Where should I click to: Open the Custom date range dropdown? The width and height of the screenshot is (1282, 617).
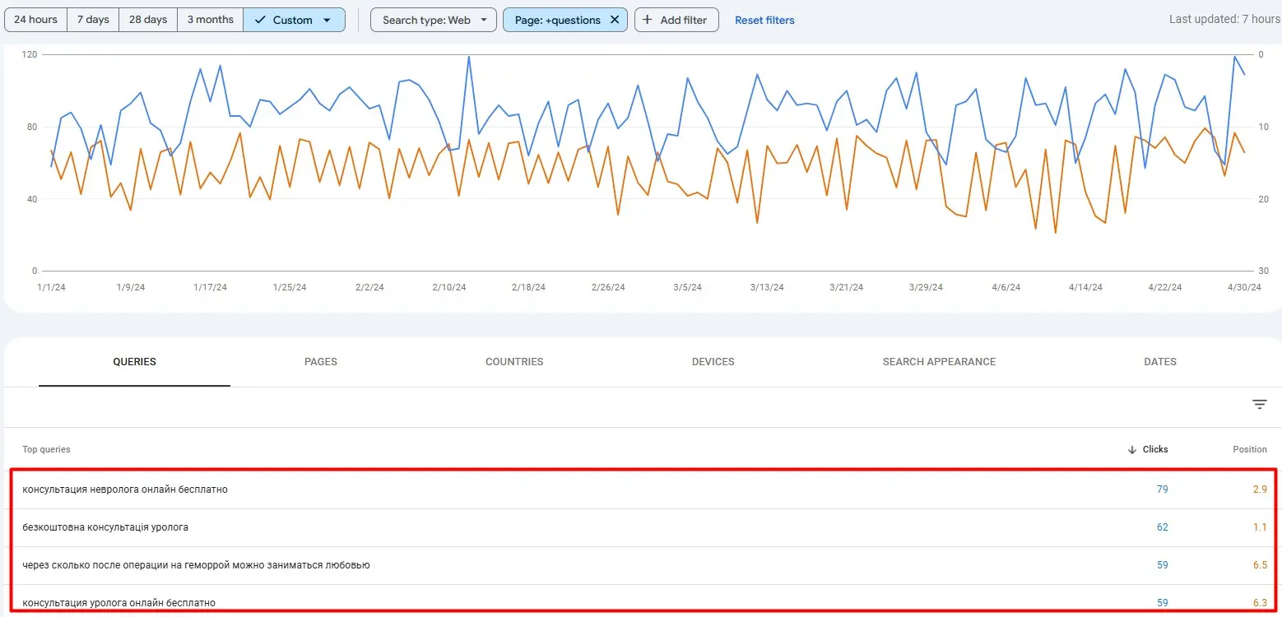coord(294,20)
